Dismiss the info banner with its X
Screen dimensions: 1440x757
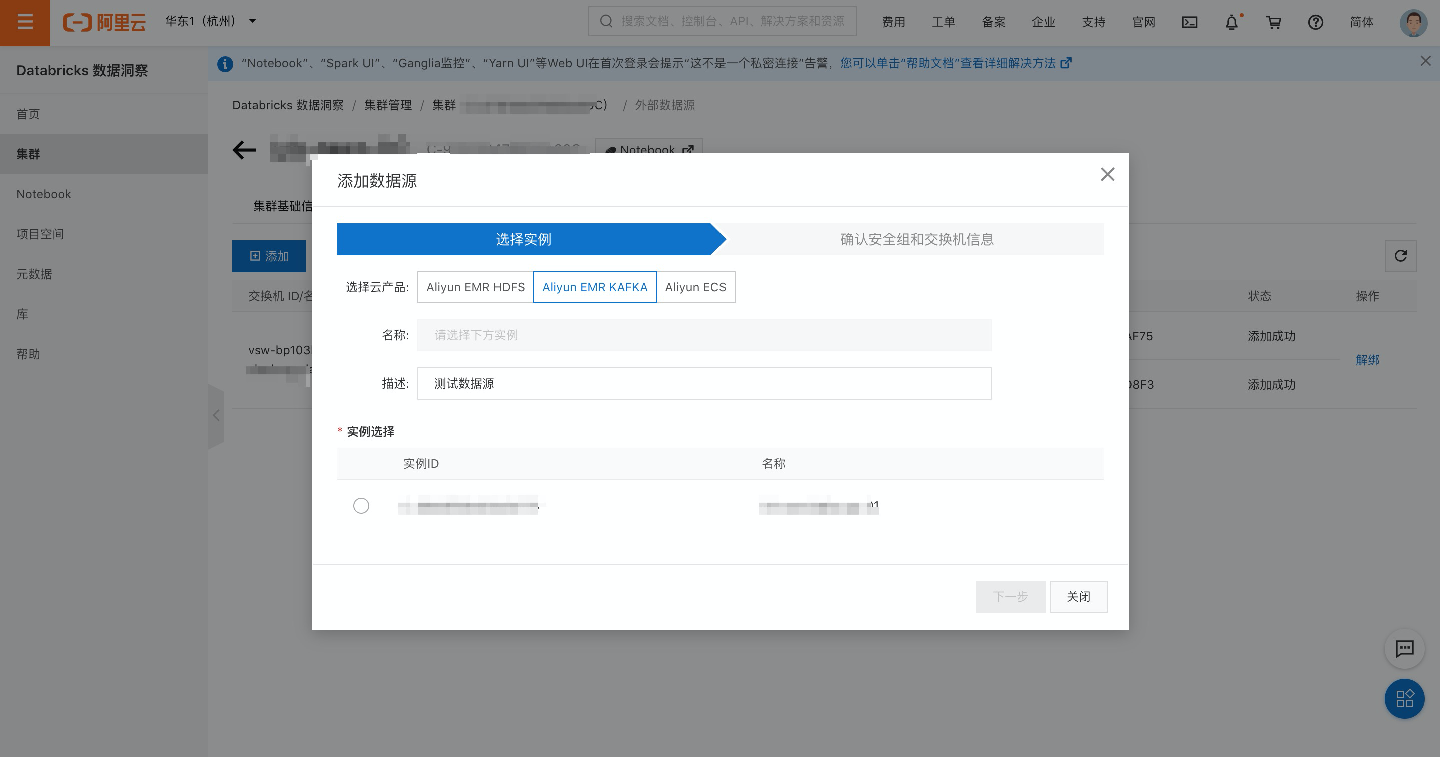[x=1425, y=61]
